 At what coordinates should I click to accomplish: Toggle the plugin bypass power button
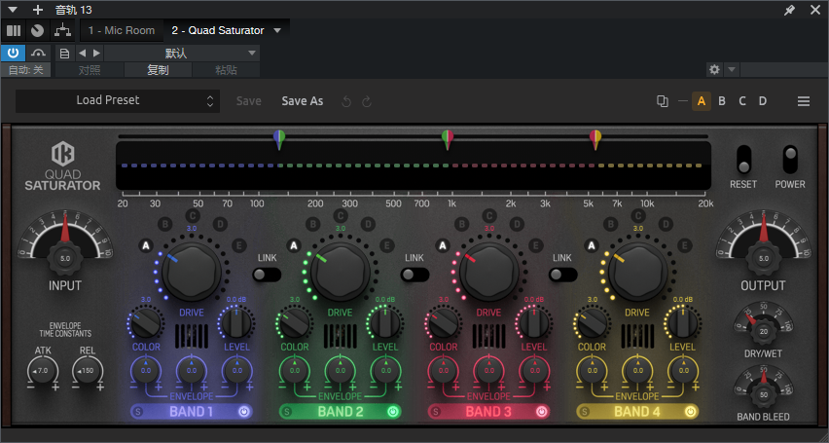tap(14, 53)
